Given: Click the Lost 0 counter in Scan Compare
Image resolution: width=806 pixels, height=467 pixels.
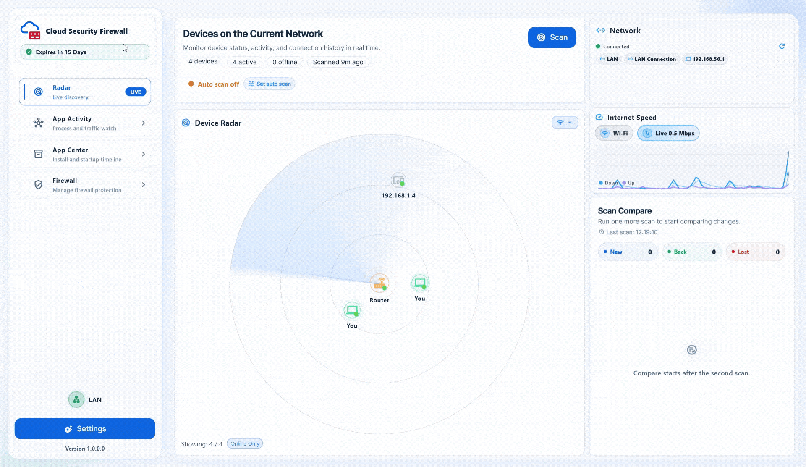Looking at the screenshot, I should click(755, 252).
